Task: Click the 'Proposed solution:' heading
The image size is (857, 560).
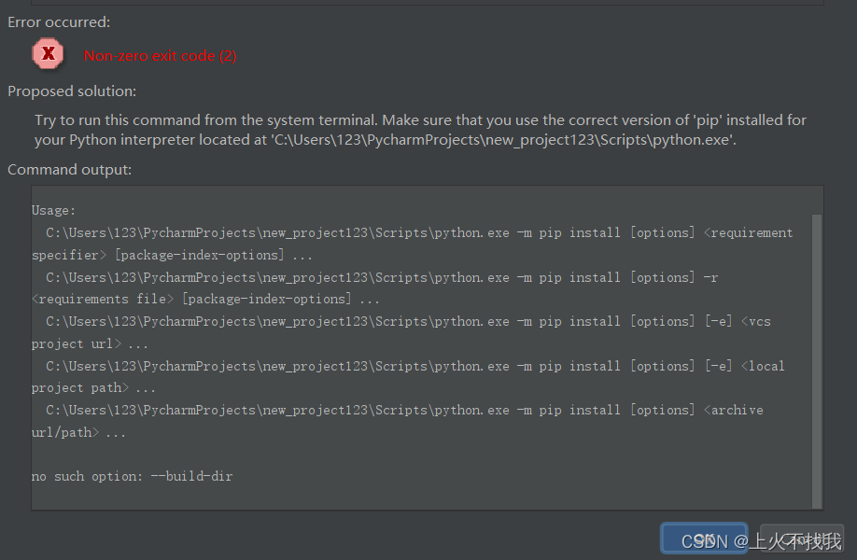Action: [x=72, y=91]
